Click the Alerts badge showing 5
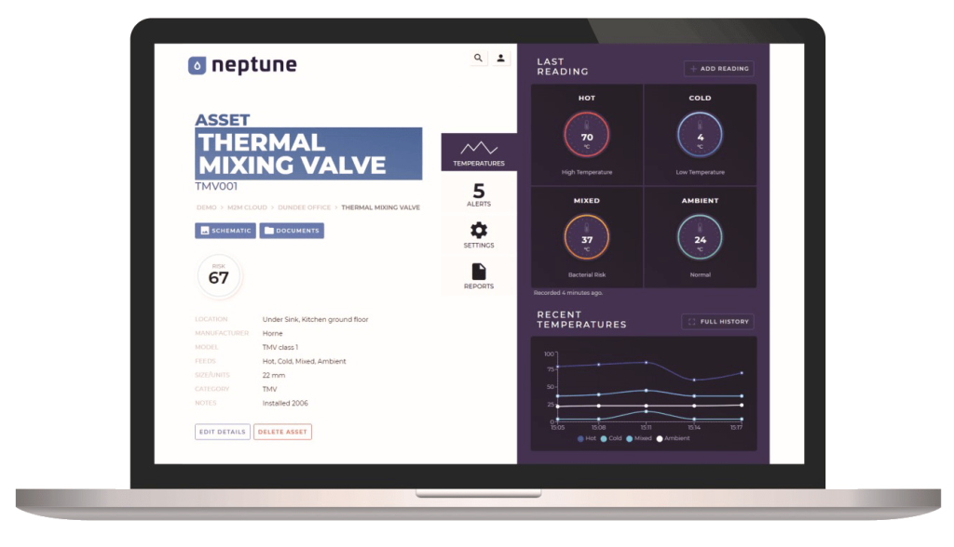 tap(479, 193)
